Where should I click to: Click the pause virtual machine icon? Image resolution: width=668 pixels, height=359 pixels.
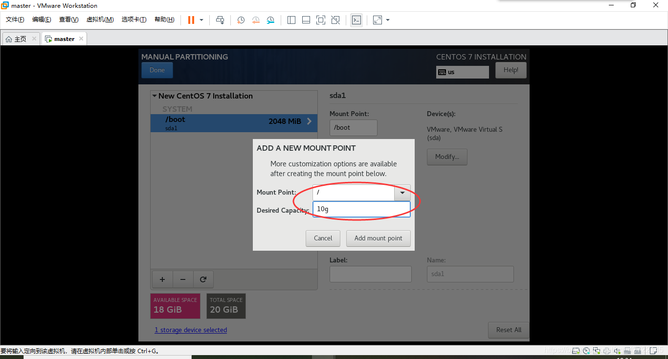pyautogui.click(x=191, y=20)
